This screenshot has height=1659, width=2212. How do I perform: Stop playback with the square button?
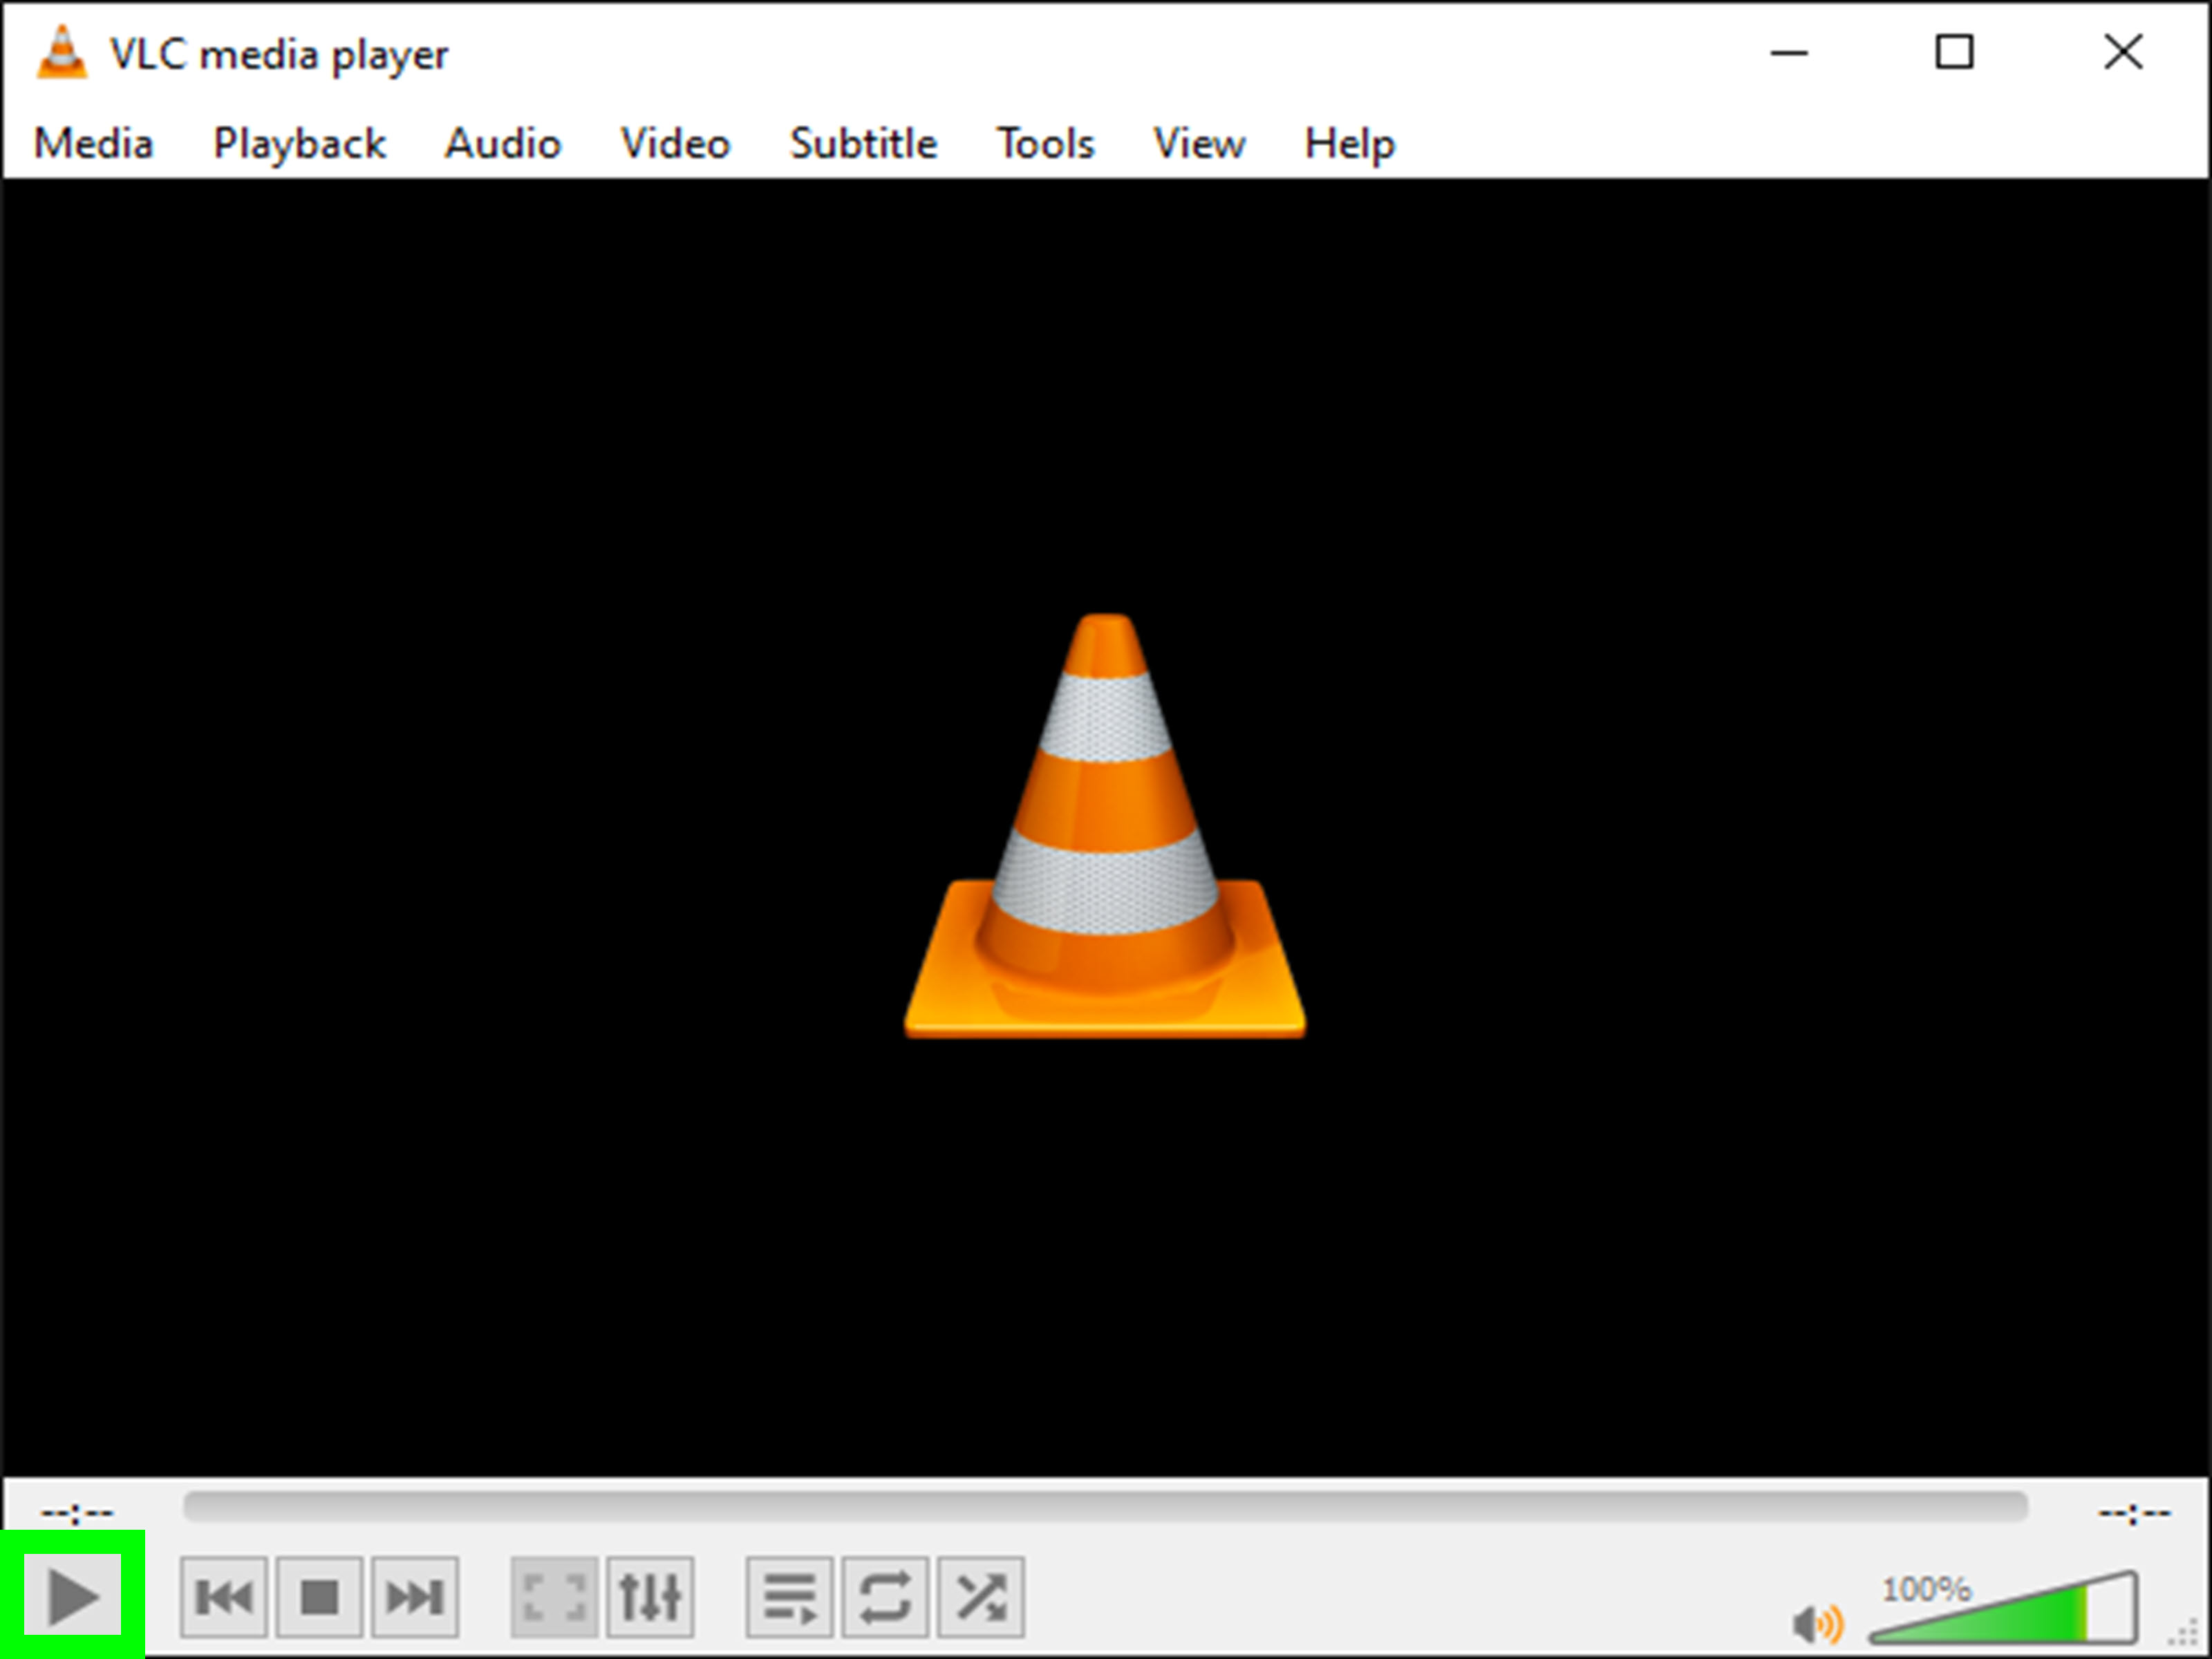click(320, 1596)
